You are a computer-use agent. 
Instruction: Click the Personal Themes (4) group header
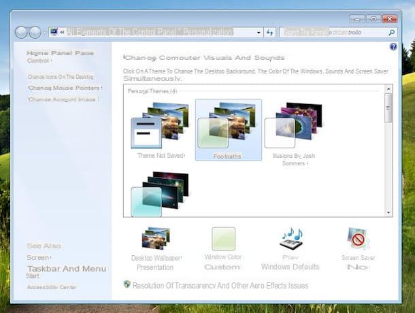[152, 91]
